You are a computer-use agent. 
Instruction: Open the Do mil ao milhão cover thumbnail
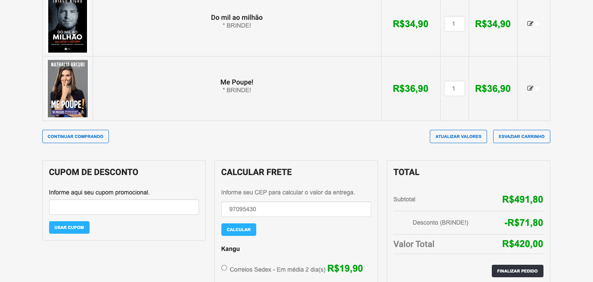[x=68, y=26]
